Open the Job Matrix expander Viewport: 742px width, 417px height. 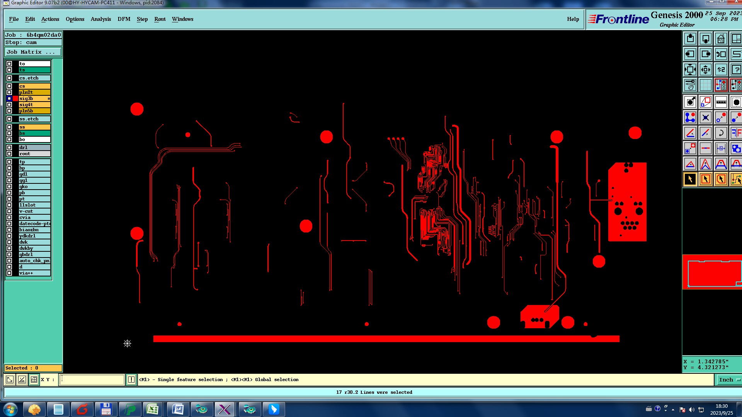[33, 52]
